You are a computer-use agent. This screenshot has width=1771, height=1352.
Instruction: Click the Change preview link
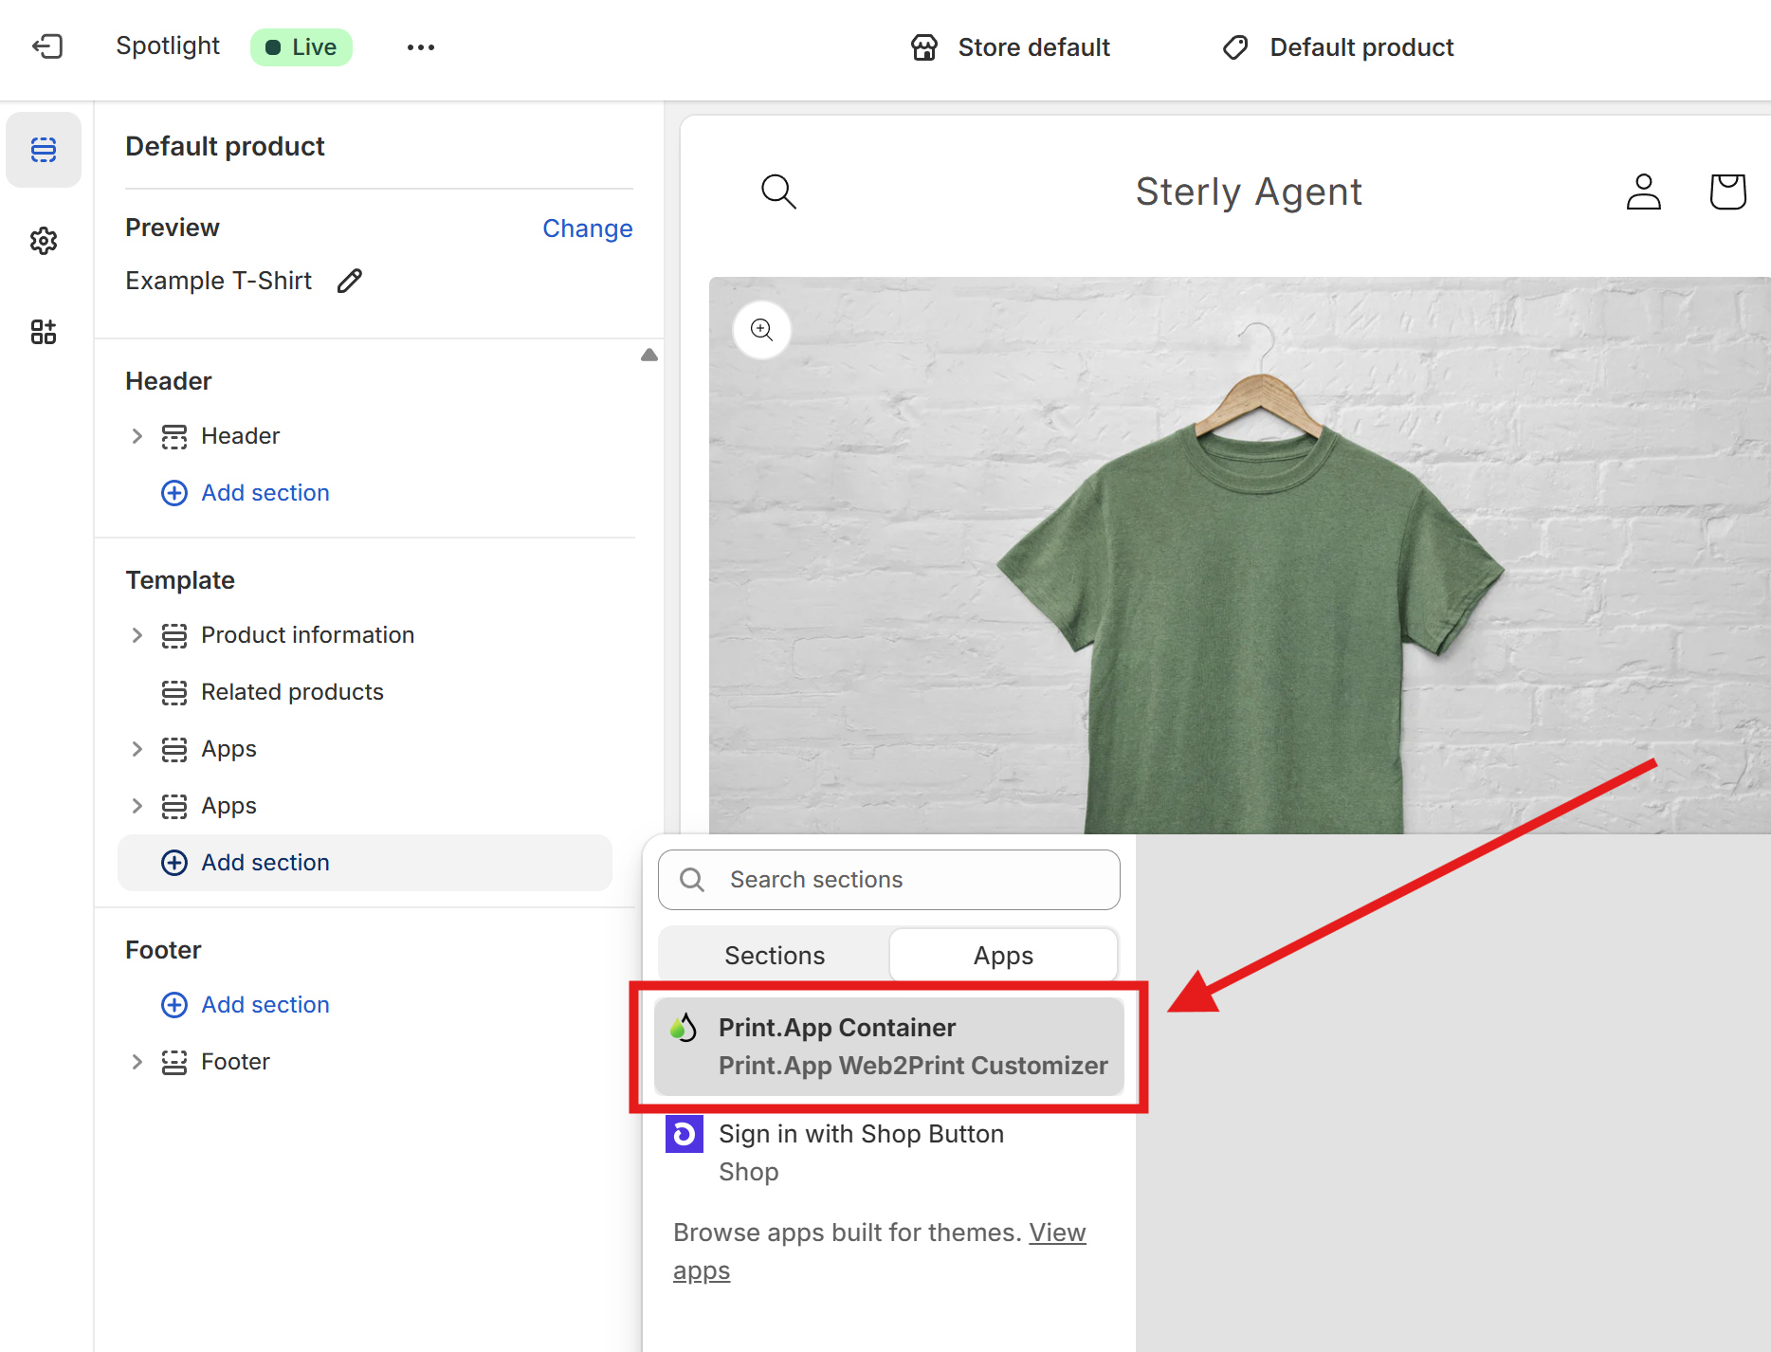588,228
